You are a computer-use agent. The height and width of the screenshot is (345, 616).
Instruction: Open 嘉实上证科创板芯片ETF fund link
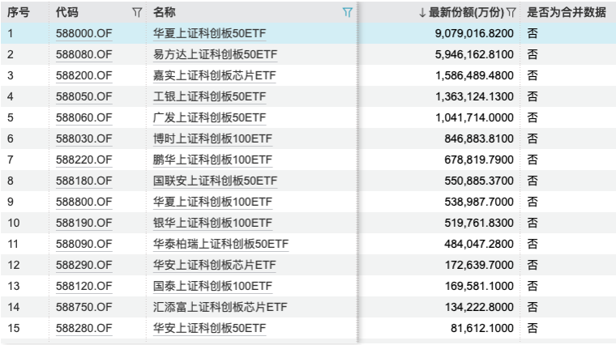click(215, 75)
